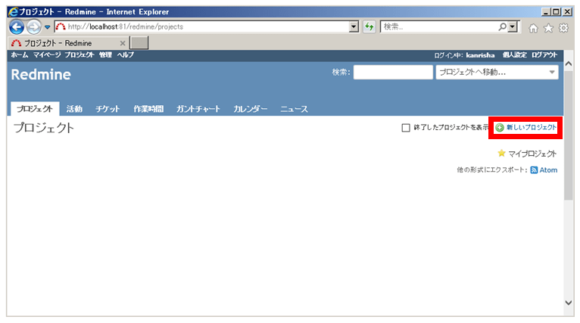
Task: Select the プロジェクト - Redmine browser tab
Action: (68, 43)
